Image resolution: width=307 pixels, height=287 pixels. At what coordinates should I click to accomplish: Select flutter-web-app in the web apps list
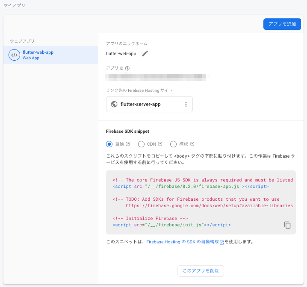[51, 55]
